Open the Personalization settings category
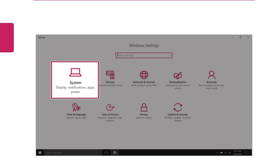This screenshot has height=163, width=256. (178, 80)
